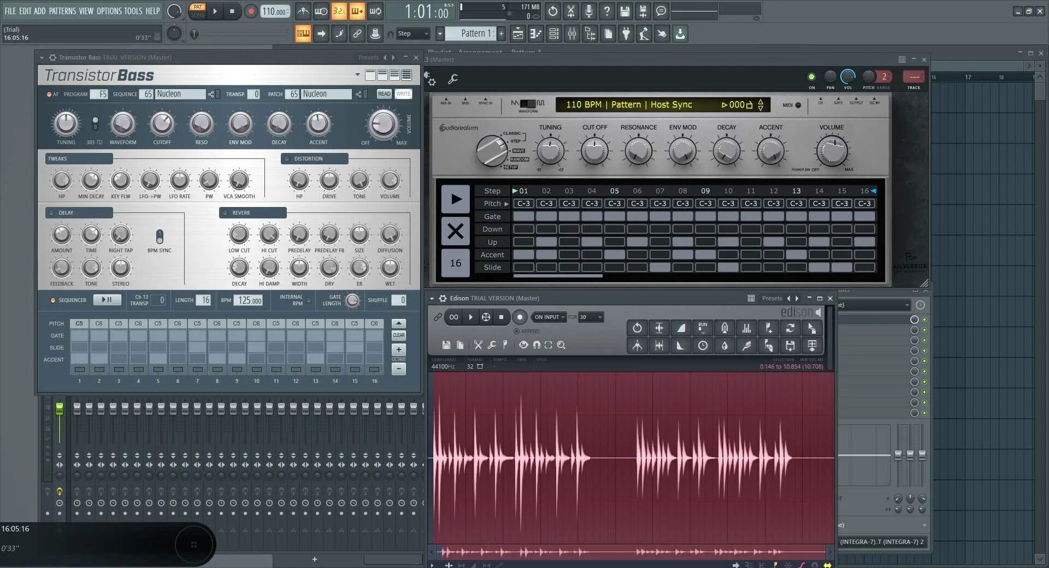
Task: Click the sequencer CLEAR button
Action: click(x=399, y=335)
